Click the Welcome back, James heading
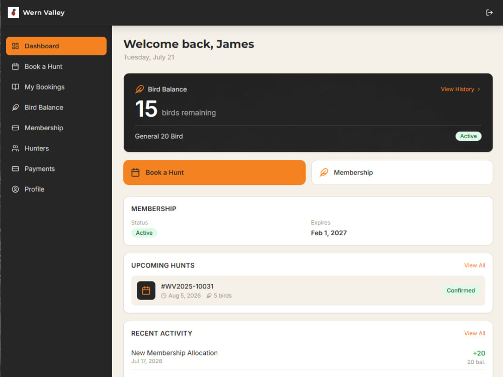 (x=189, y=44)
